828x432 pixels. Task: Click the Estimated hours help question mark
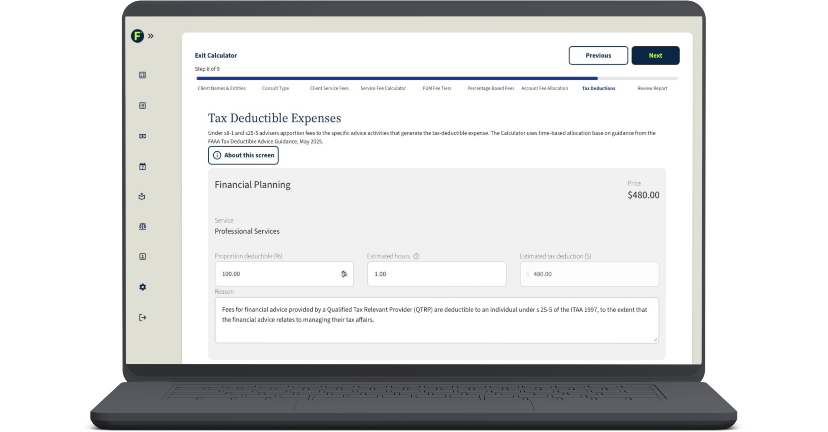417,256
